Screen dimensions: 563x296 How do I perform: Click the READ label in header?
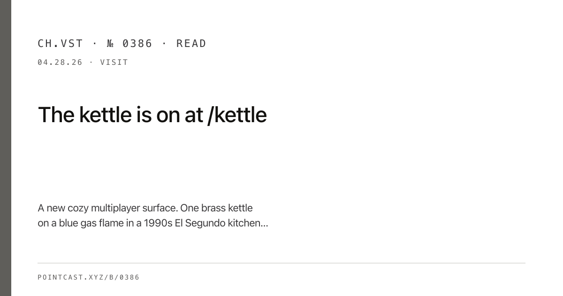click(x=191, y=44)
